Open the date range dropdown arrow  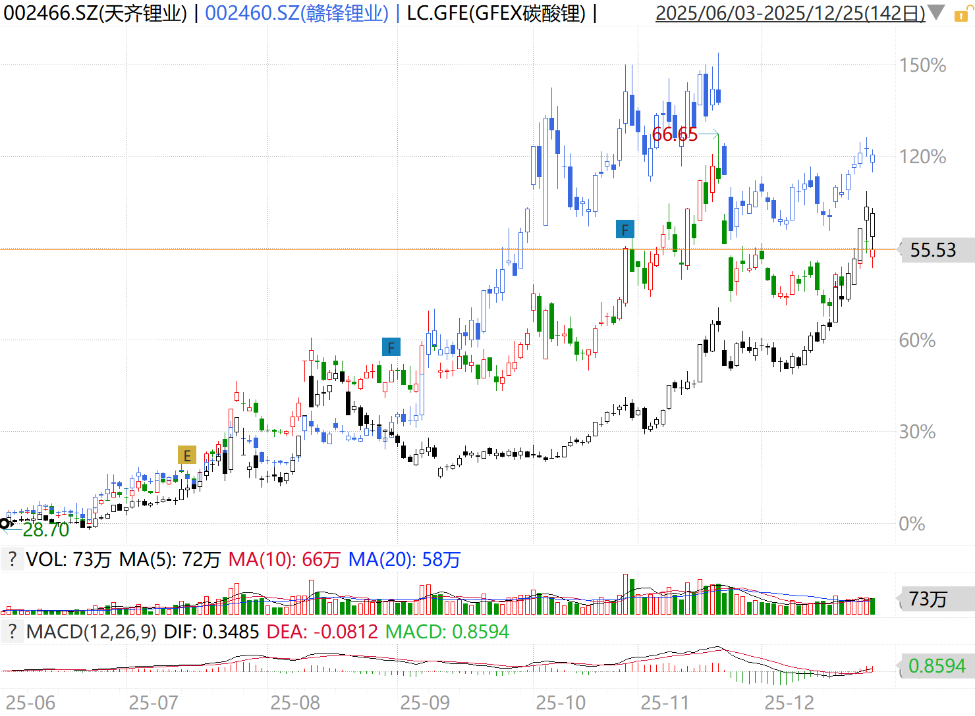(x=936, y=13)
